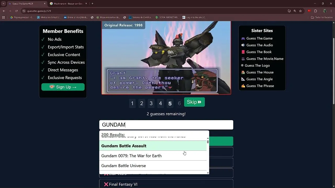Open the Todos los favoritos folder
This screenshot has width=335, height=188.
[322, 17]
